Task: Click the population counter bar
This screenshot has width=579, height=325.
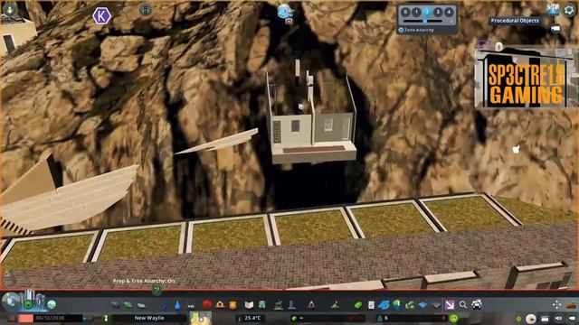Action: pyautogui.click(x=412, y=318)
